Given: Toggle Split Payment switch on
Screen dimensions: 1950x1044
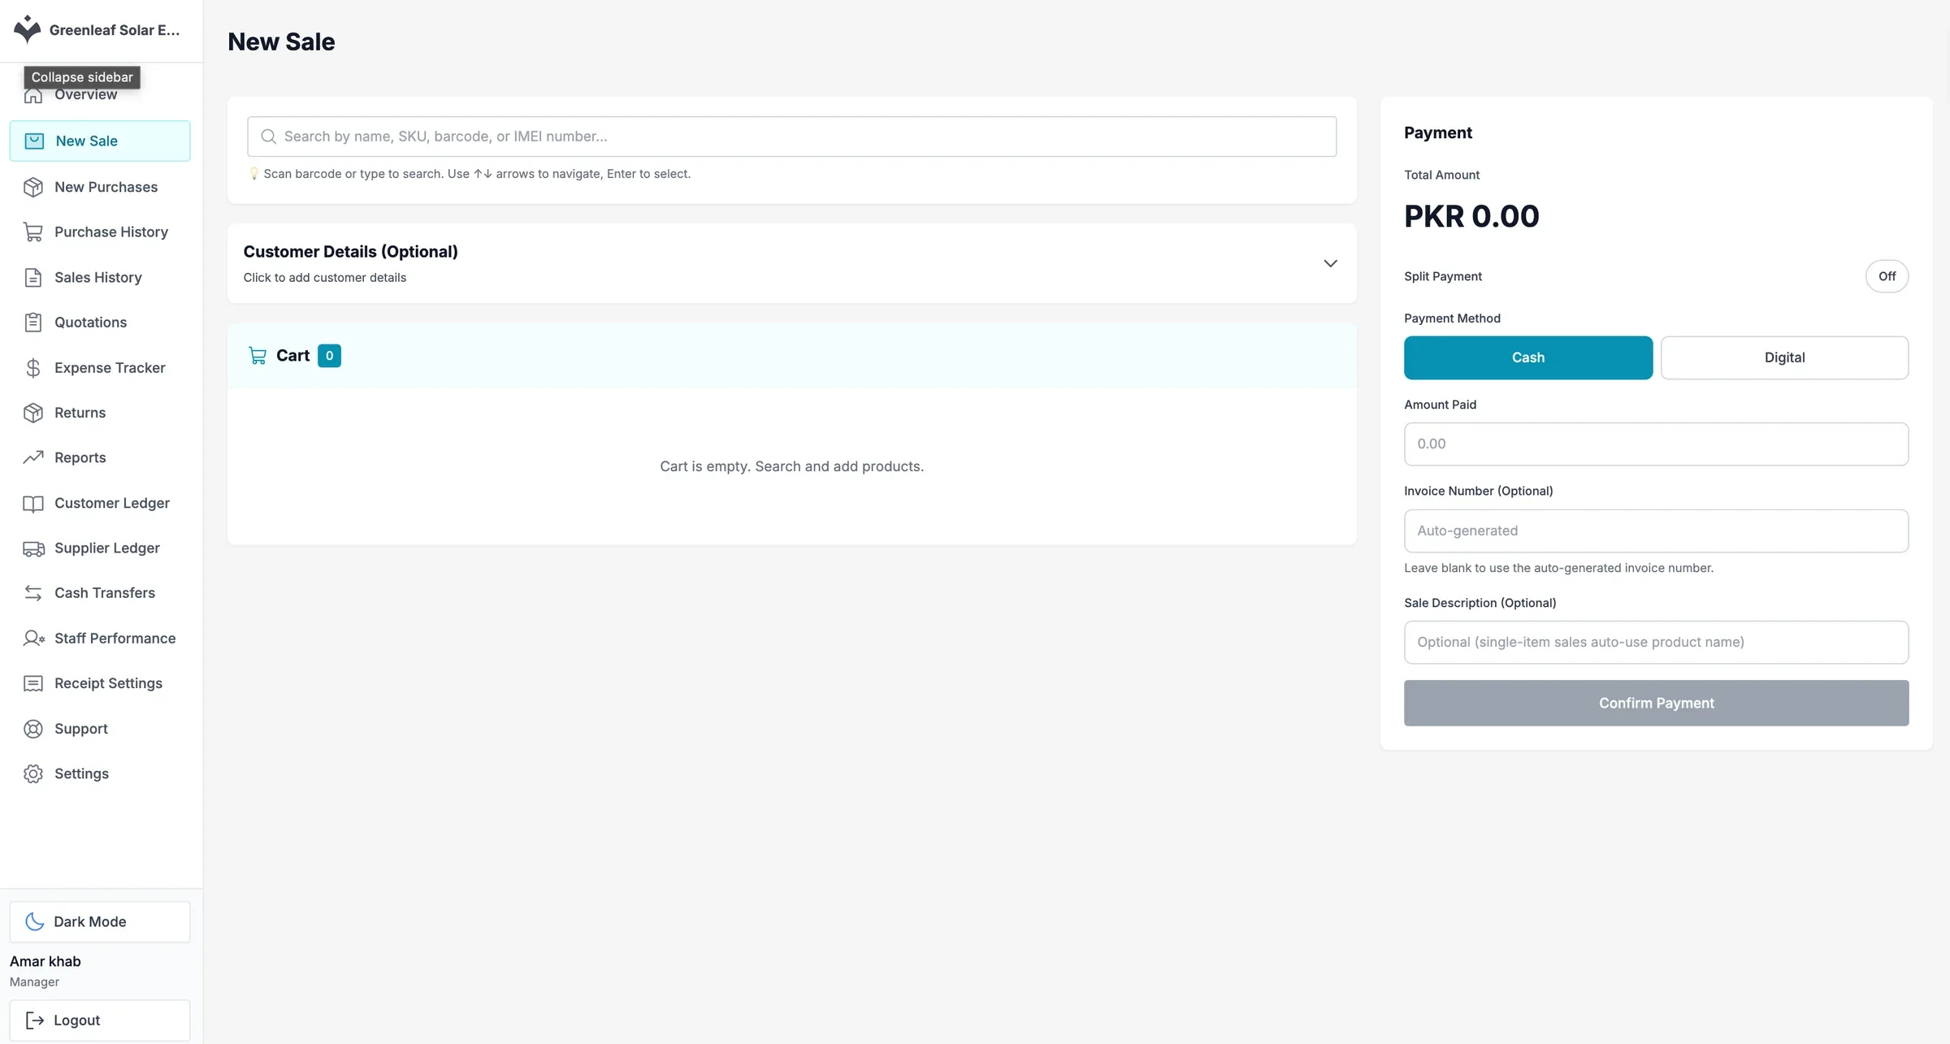Looking at the screenshot, I should point(1887,276).
